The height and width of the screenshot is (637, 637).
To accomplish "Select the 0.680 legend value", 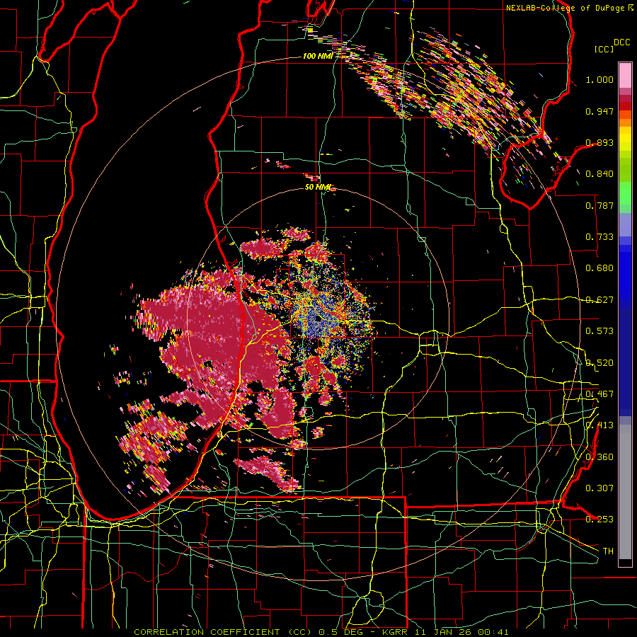I will click(x=599, y=268).
